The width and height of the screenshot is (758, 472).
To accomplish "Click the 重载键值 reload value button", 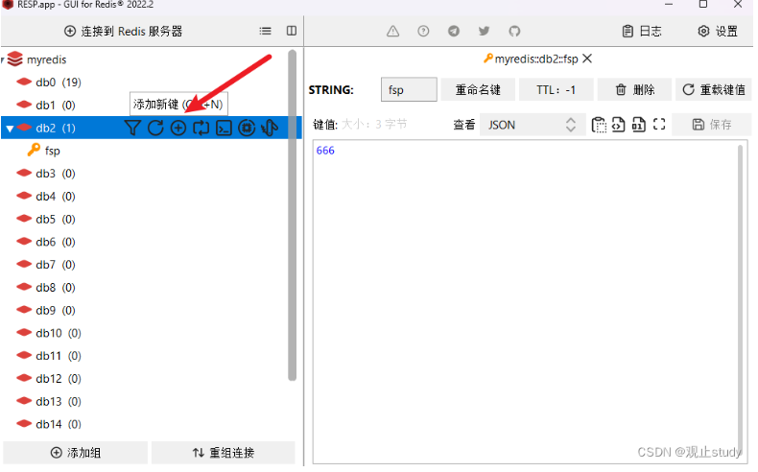I will tap(714, 90).
